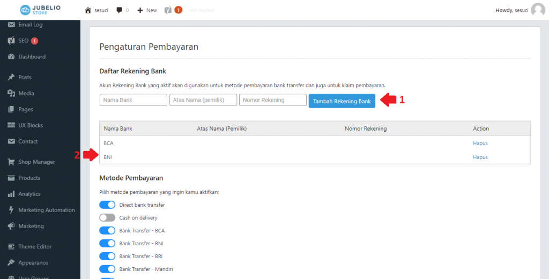Image resolution: width=549 pixels, height=279 pixels.
Task: Focus the Atas Nama (pemilik) field
Action: pyautogui.click(x=203, y=100)
